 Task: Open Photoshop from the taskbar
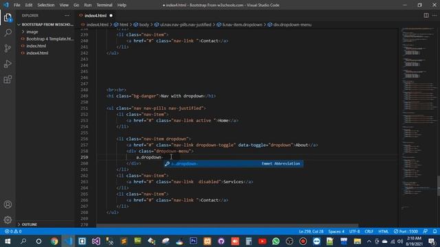tap(193, 241)
